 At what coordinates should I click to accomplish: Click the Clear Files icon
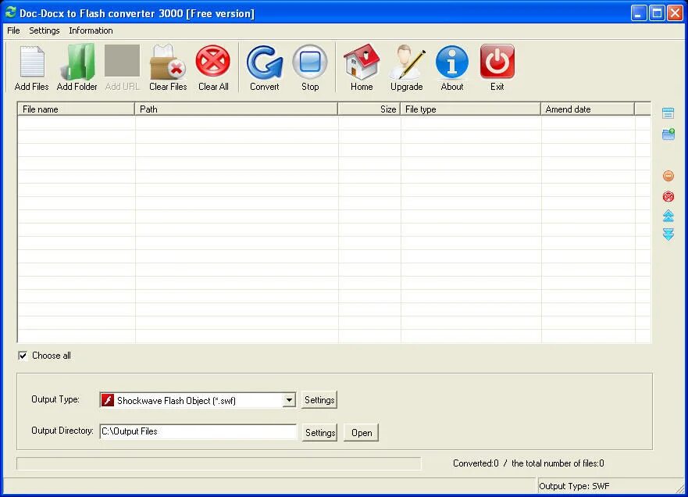pos(168,62)
